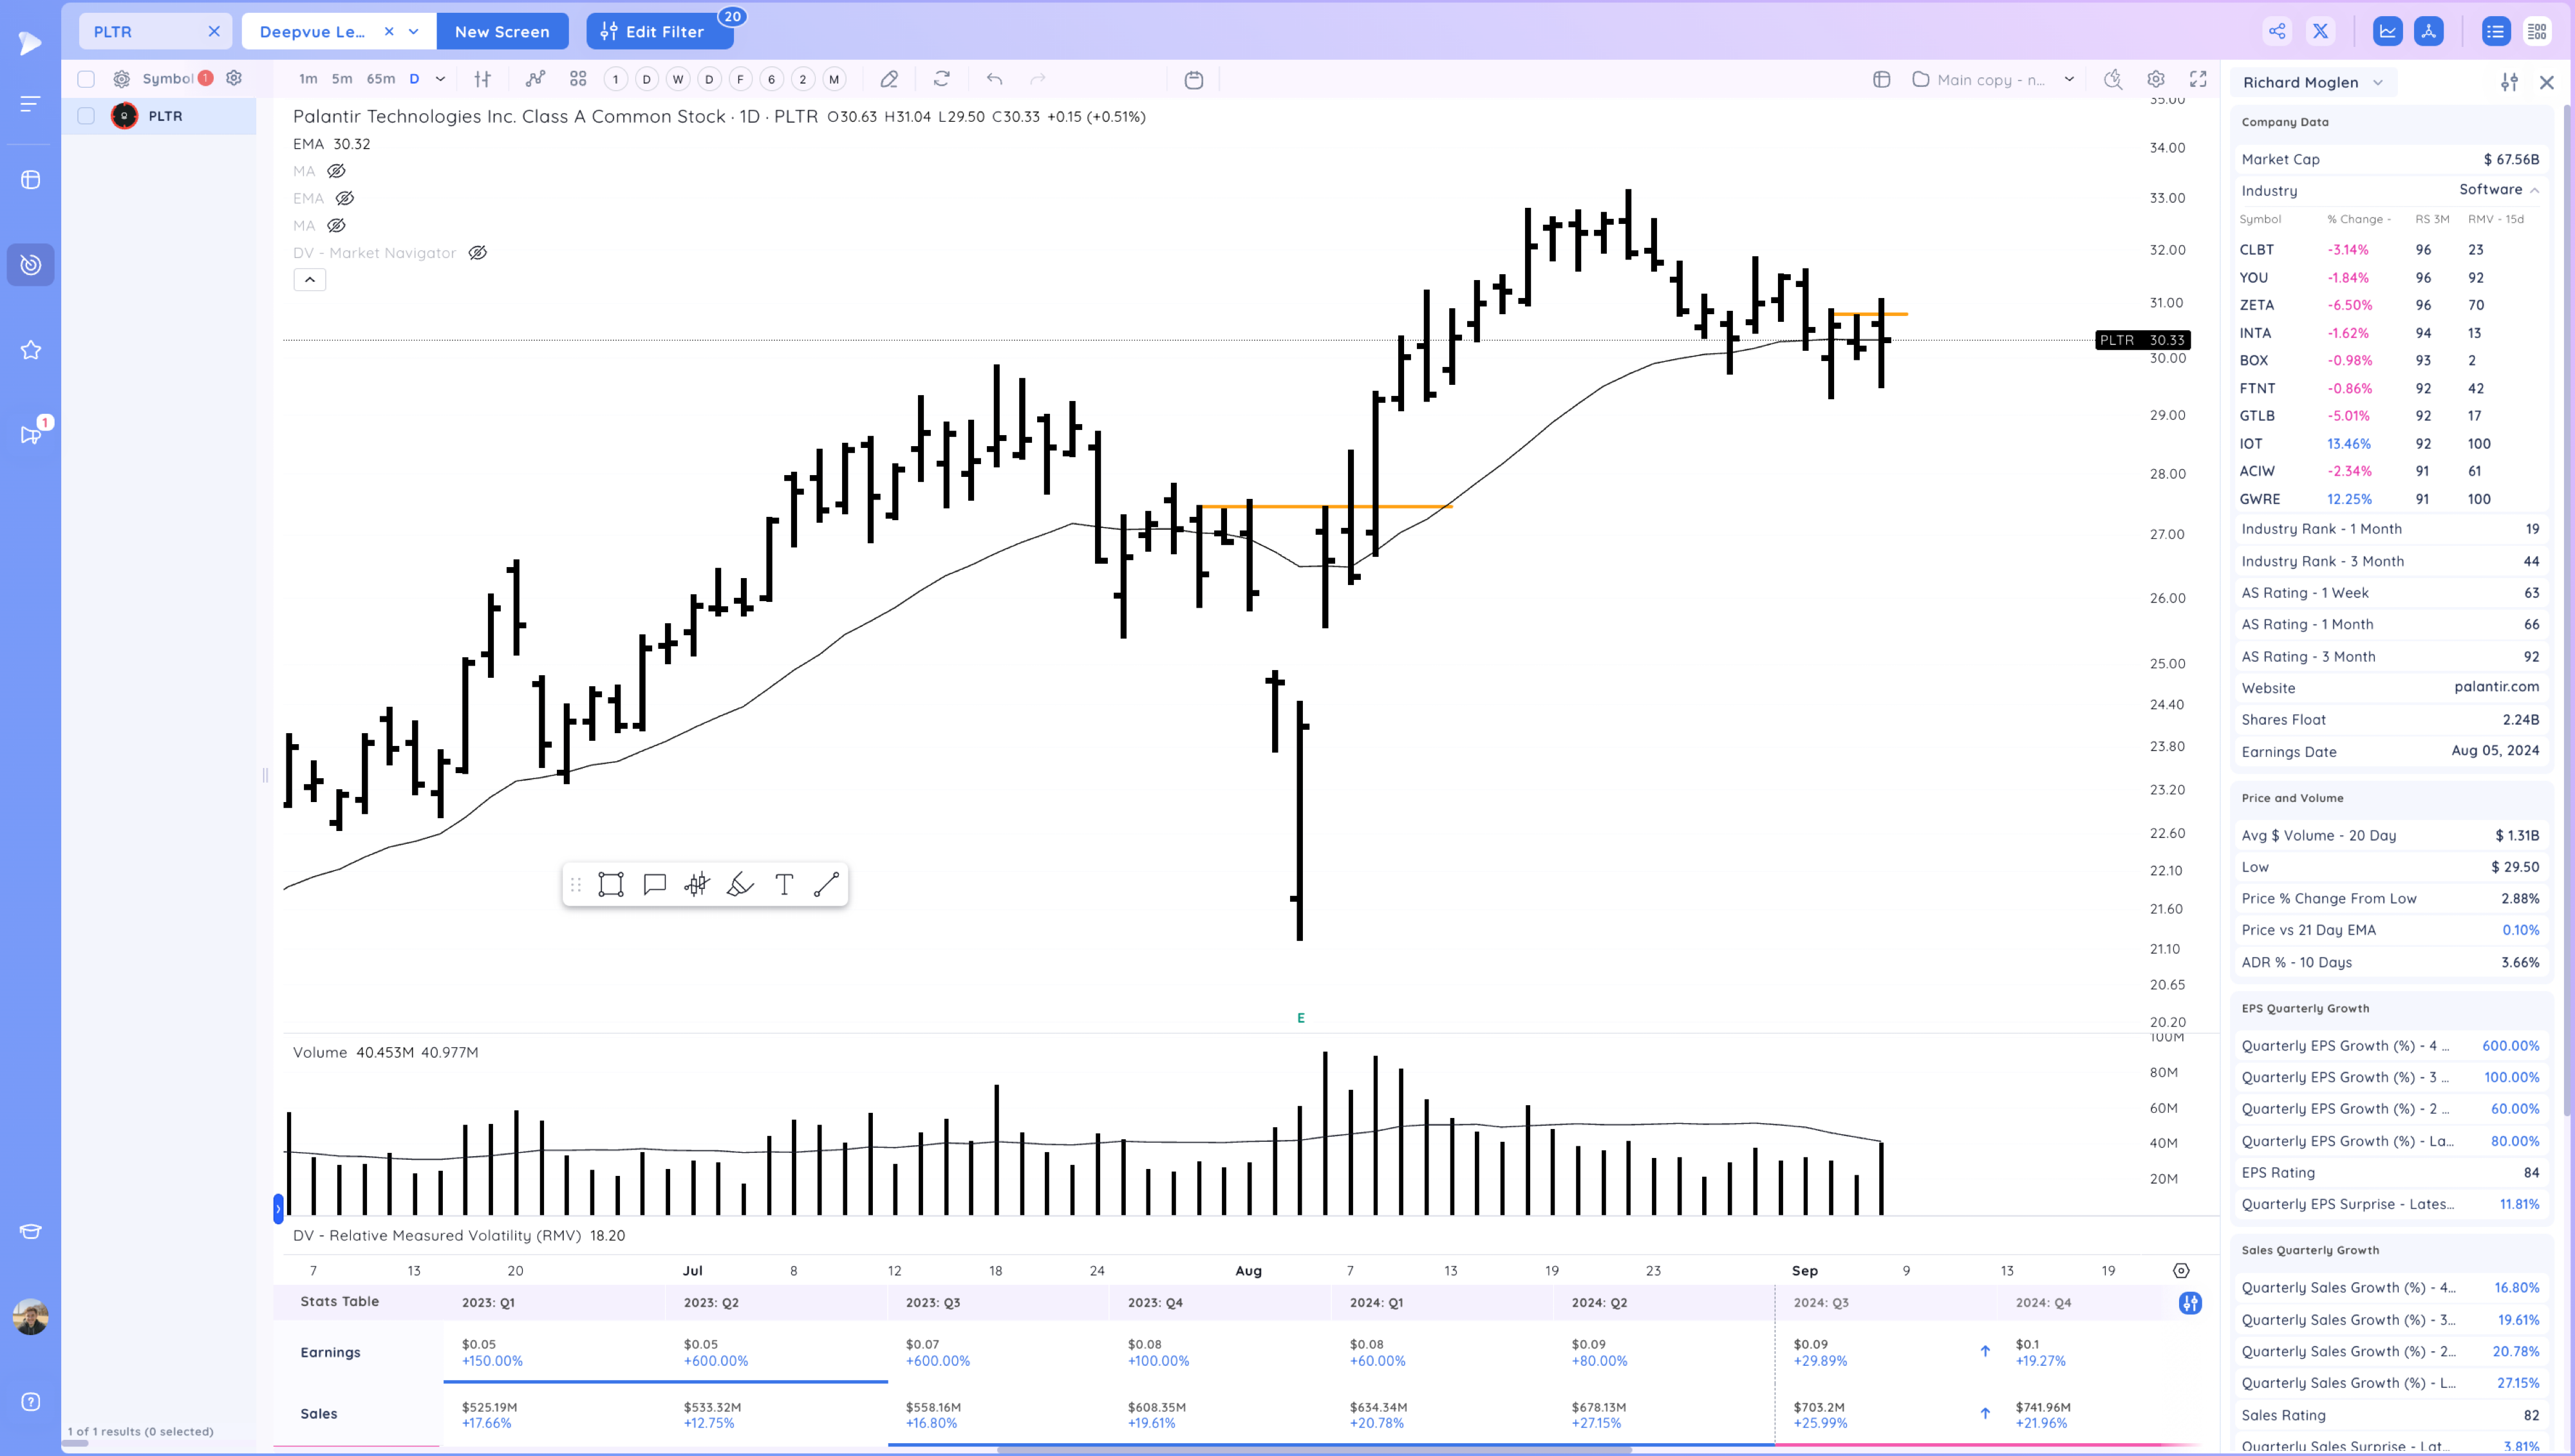Click the horizontal scrollbar under stats table

[1314, 1449]
